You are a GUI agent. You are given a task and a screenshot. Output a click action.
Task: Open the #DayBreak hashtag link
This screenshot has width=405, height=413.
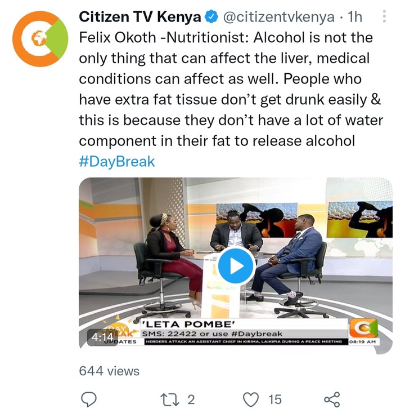pos(117,162)
